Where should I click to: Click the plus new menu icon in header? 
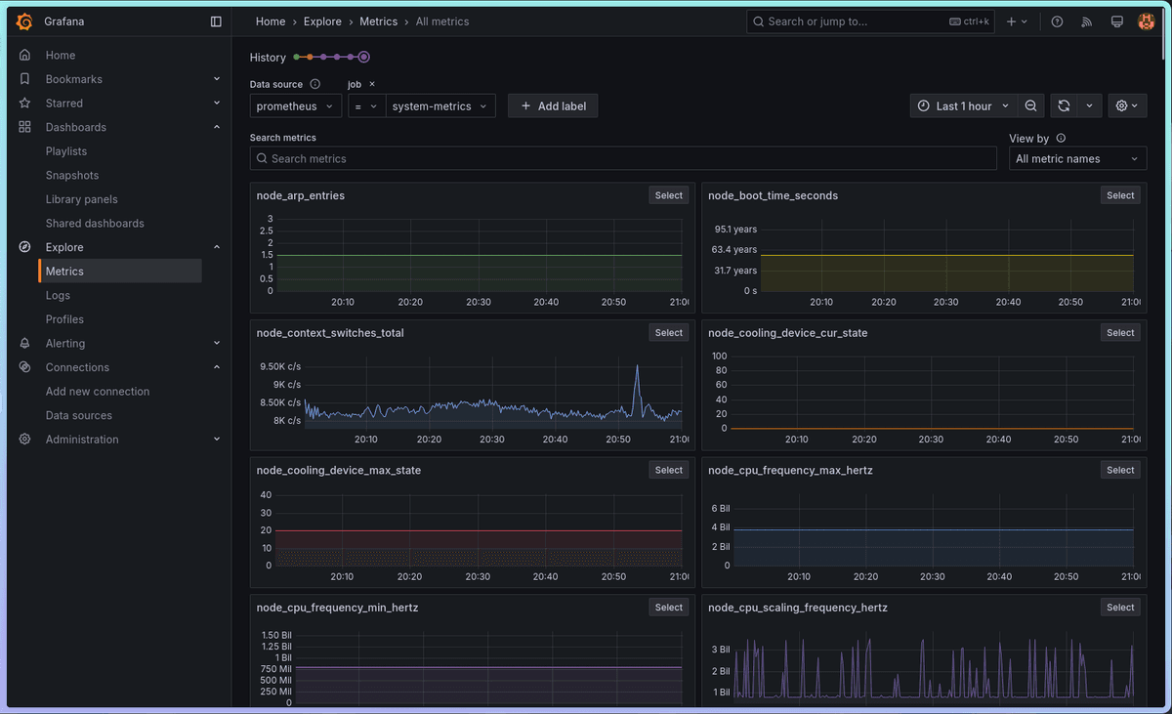tap(1017, 21)
